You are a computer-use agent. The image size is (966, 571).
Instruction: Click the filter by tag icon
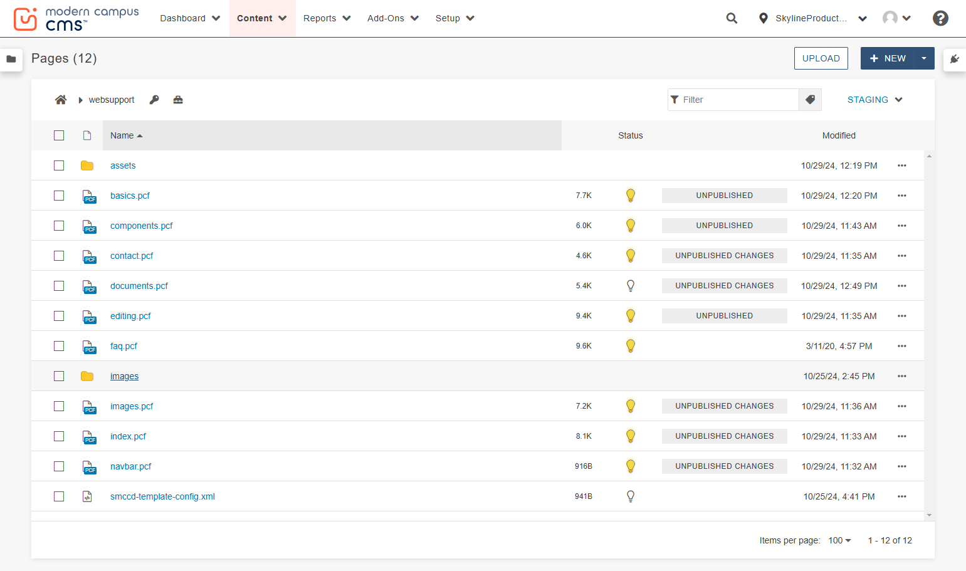810,100
